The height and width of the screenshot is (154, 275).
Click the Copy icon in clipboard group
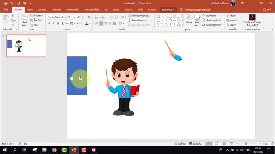(12, 20)
